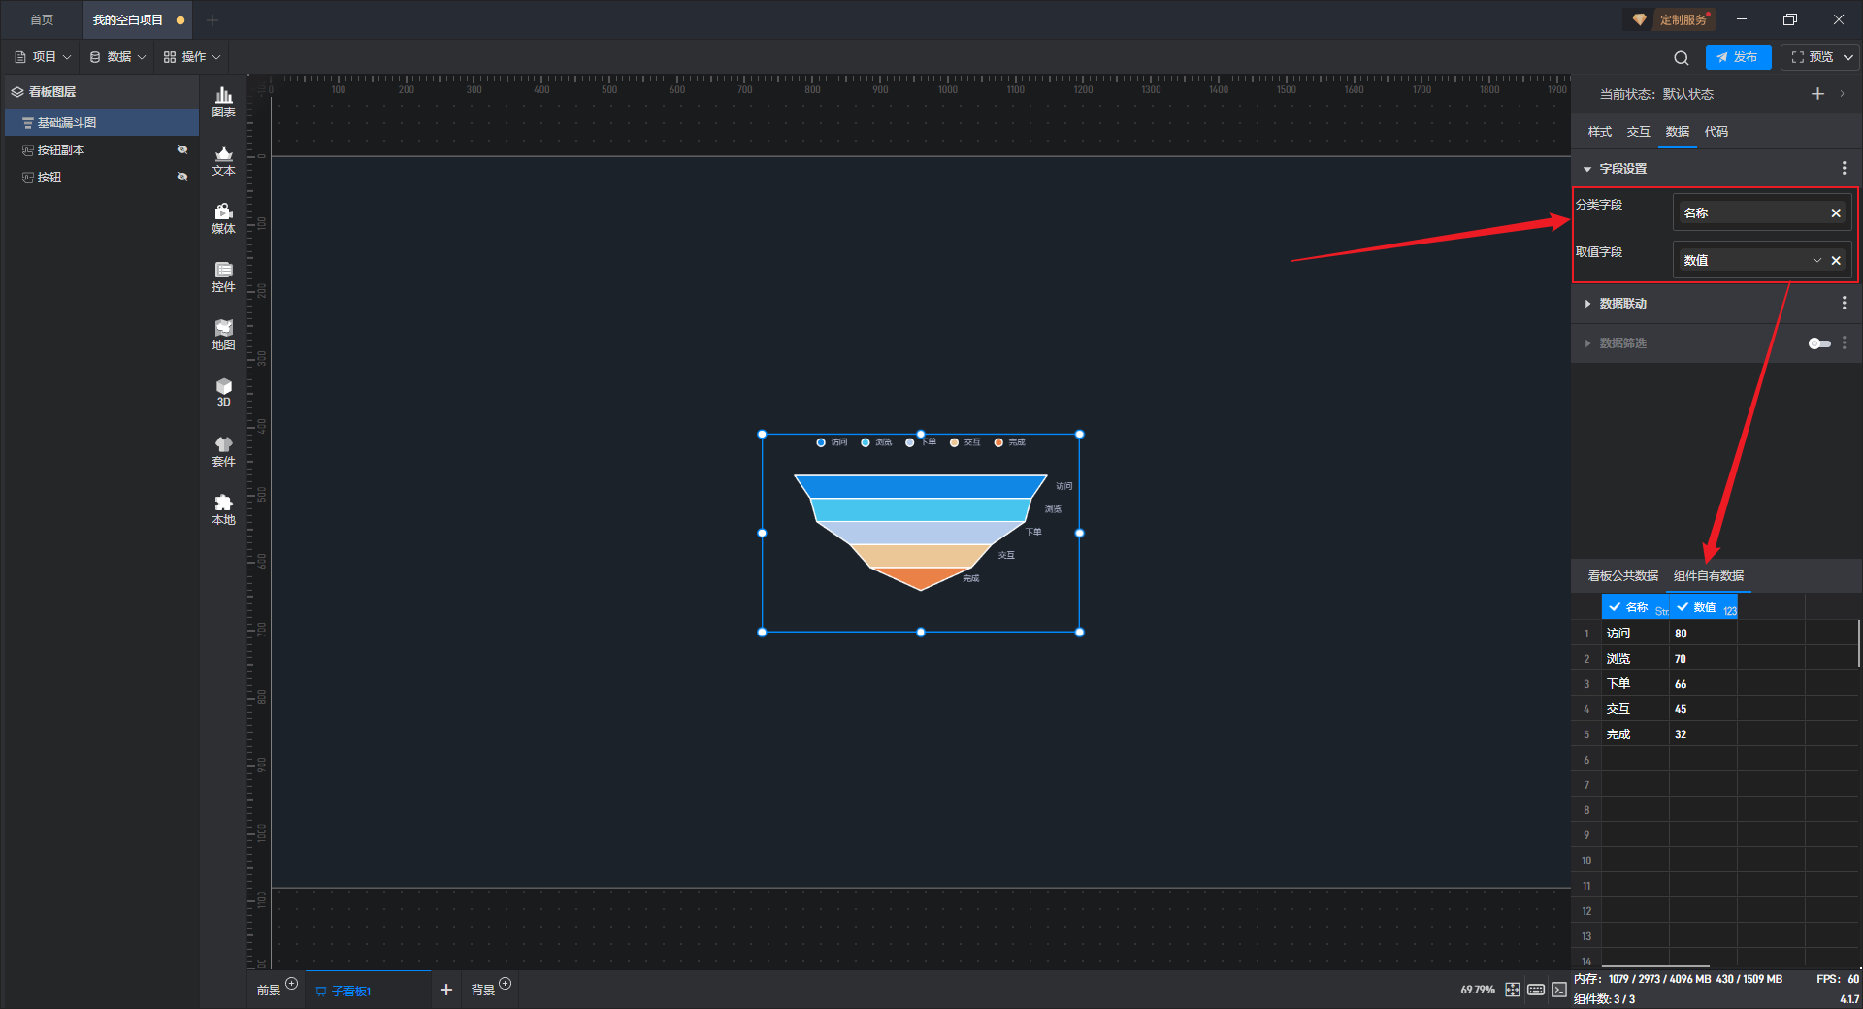This screenshot has width=1863, height=1009.
Task: Switch to the 代码 code tab
Action: tap(1716, 132)
